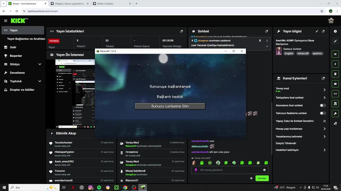341x191 pixels.
Task: Collapse the pinned message with the chevron
Action: [267, 46]
